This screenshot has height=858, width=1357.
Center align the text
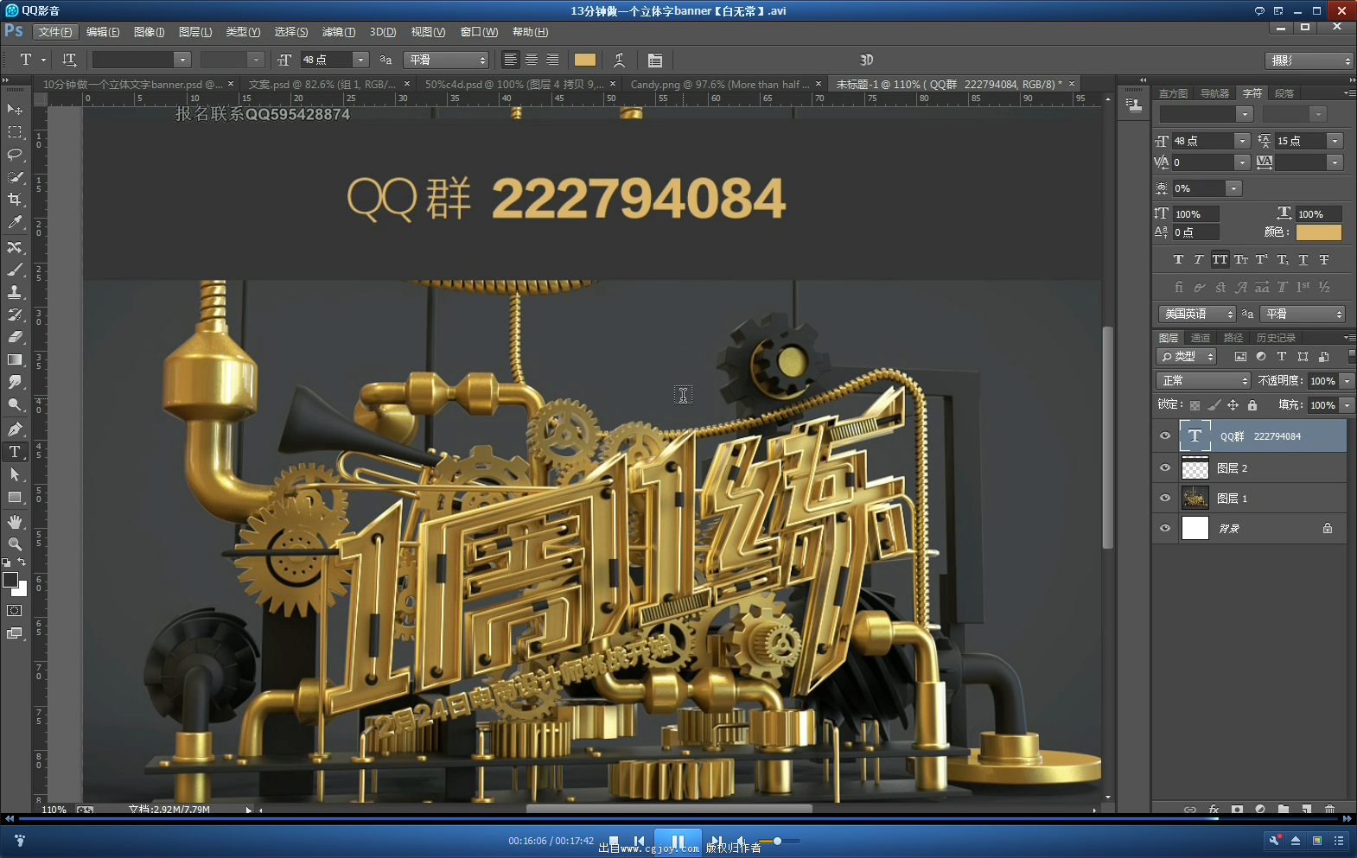532,60
